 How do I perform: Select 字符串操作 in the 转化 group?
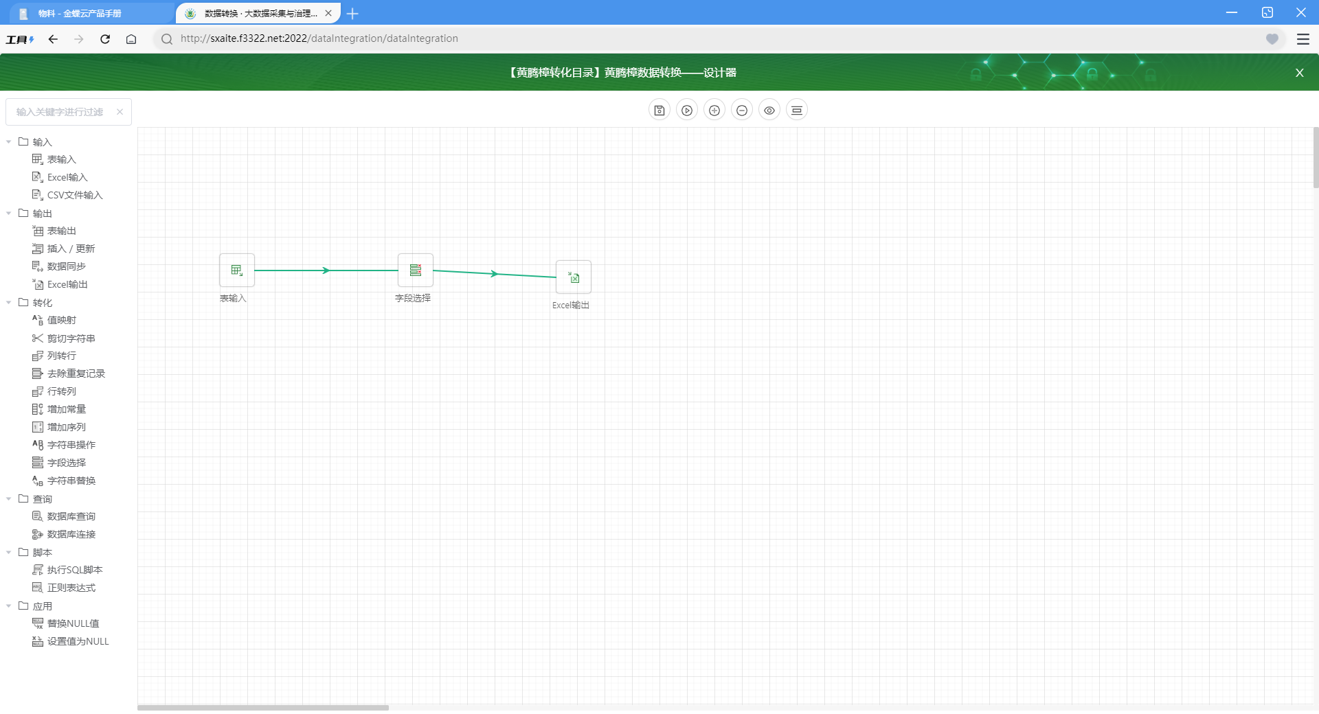pos(64,445)
